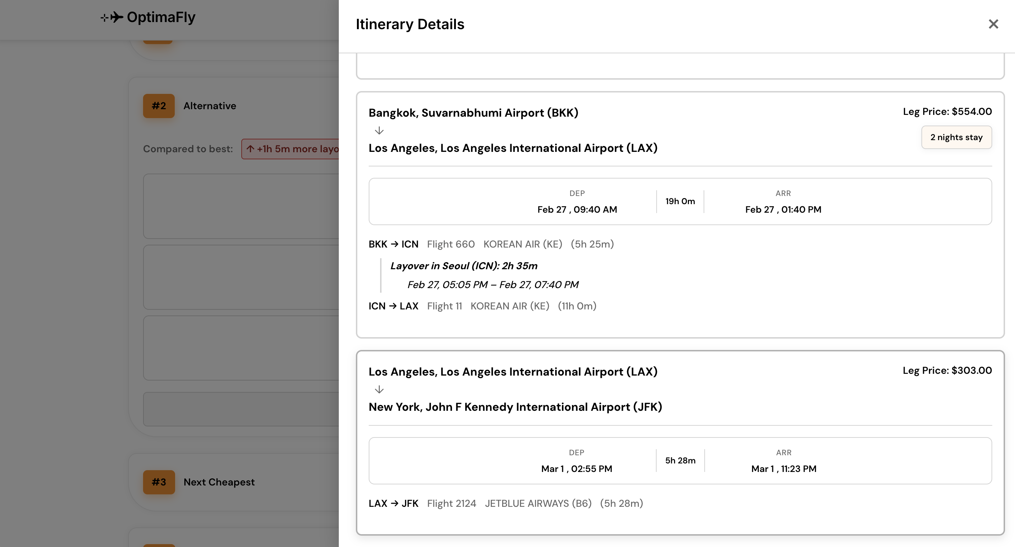Click the downward arrow between BKK and LAX
Viewport: 1015px width, 547px height.
click(x=379, y=131)
